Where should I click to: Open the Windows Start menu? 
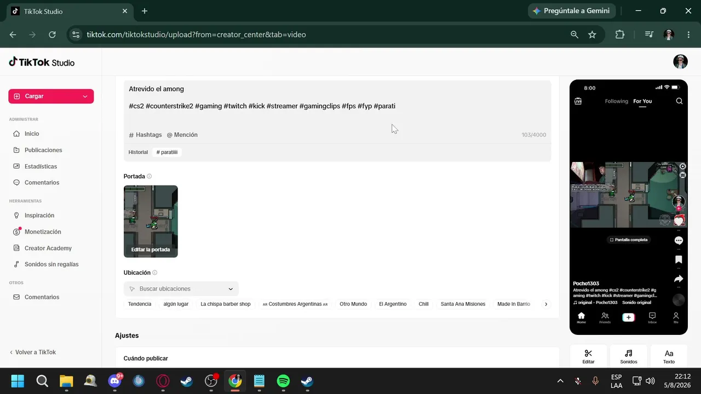point(18,381)
